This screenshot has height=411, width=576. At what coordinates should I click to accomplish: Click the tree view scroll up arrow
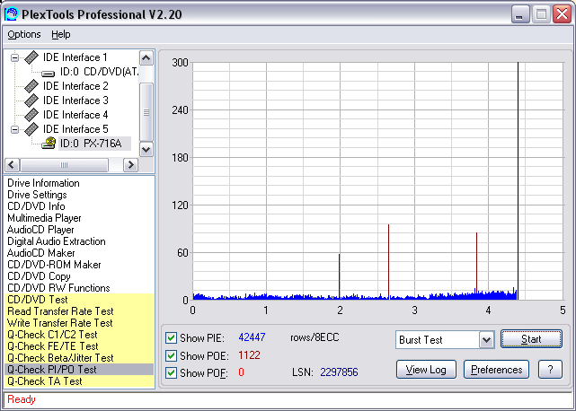(146, 58)
